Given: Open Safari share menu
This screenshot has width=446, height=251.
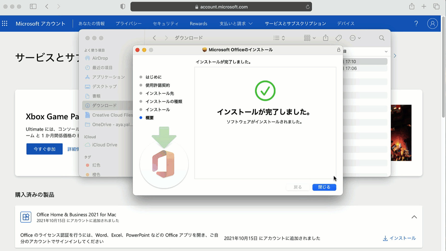Looking at the screenshot, I should pos(412,6).
